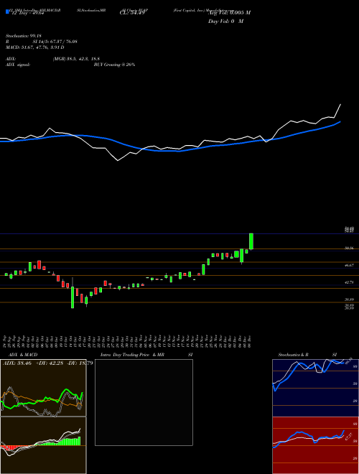Click the tallest green candlestick at far right
Image resolution: width=359 pixels, height=474 pixels.
[x=251, y=241]
